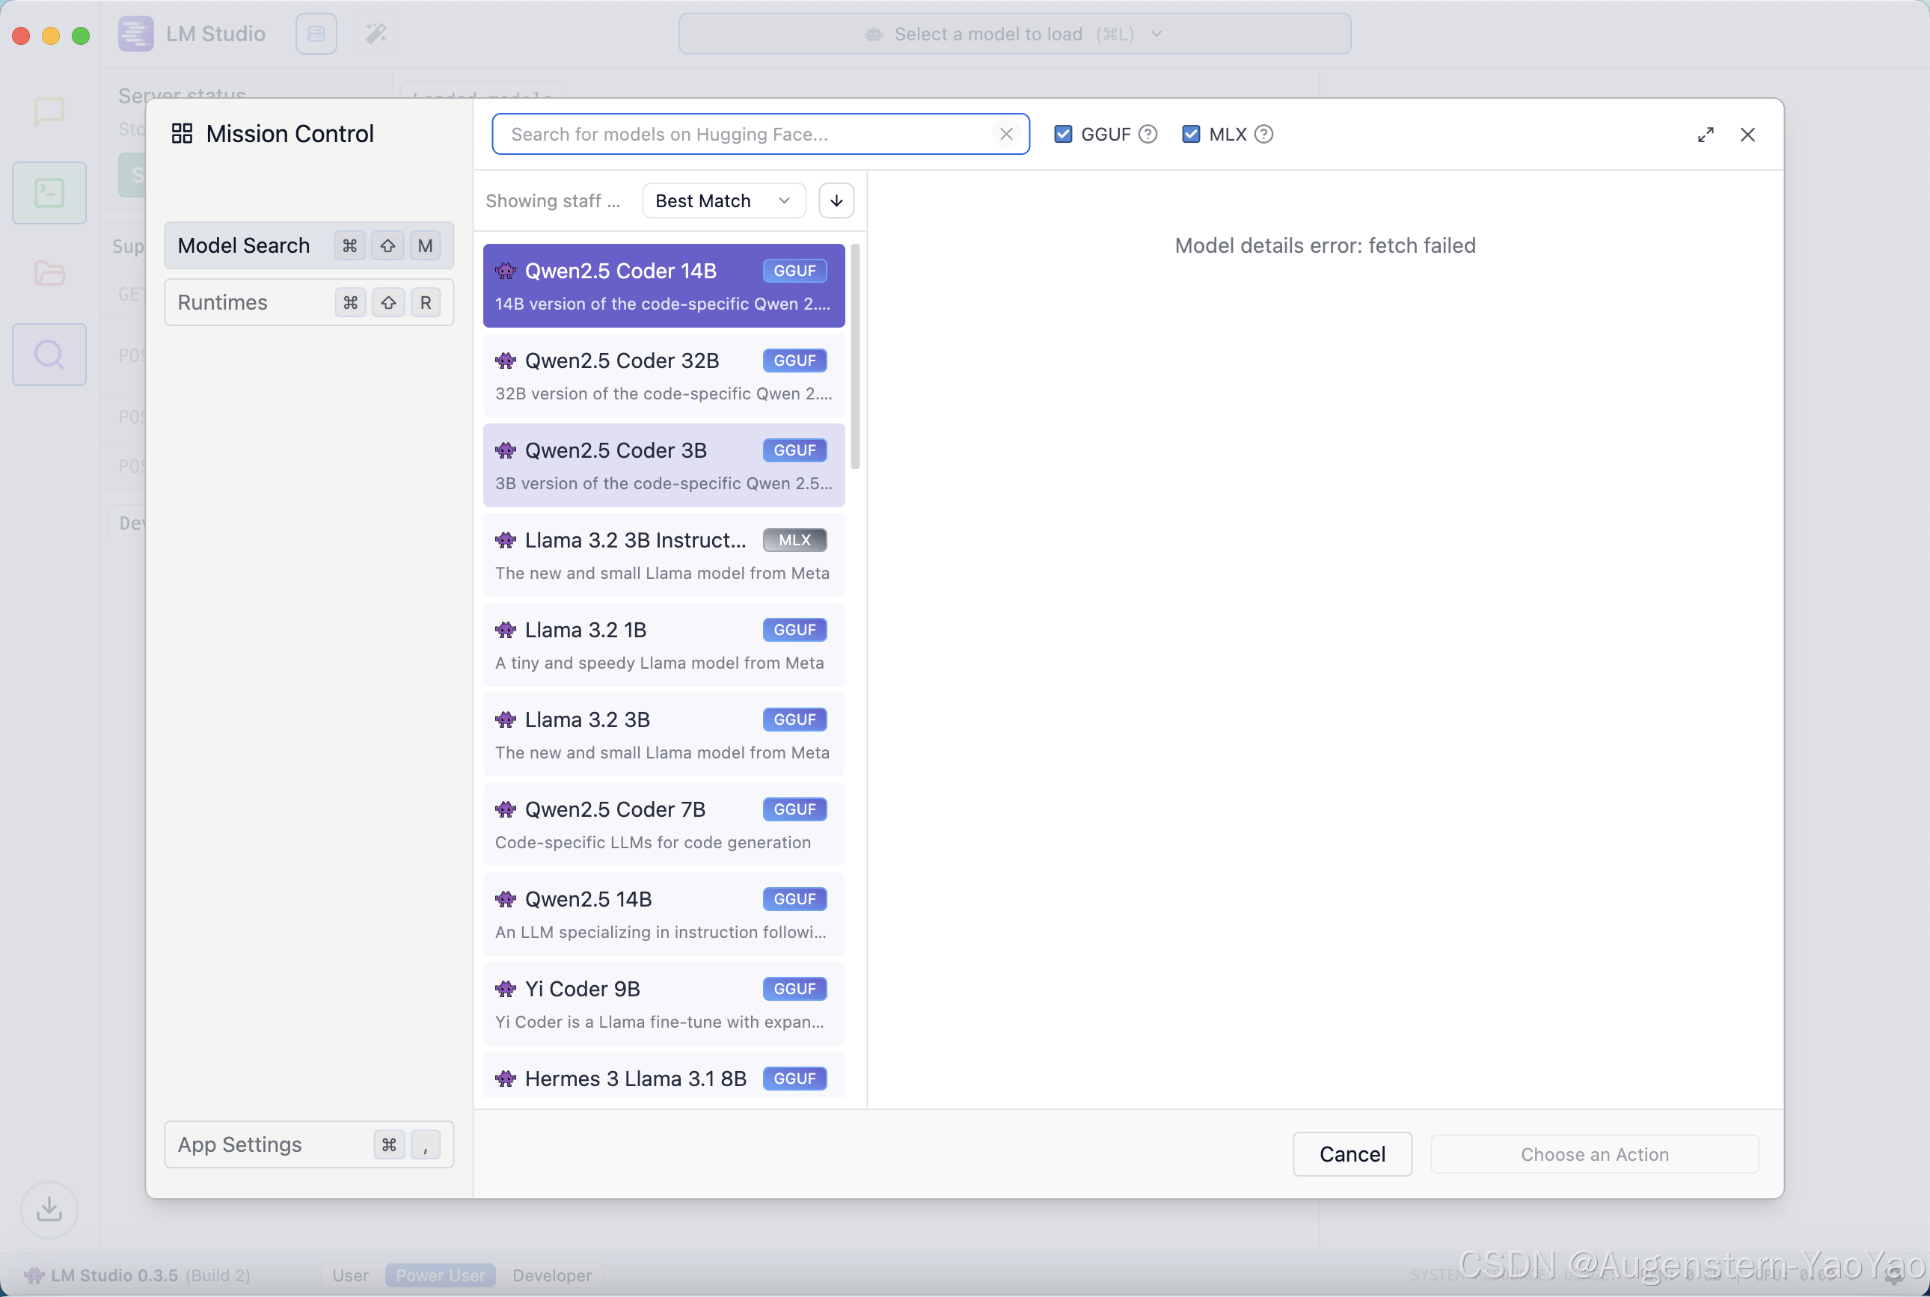Click 'Model details error: fetch failed' text
This screenshot has width=1930, height=1297.
click(1326, 245)
